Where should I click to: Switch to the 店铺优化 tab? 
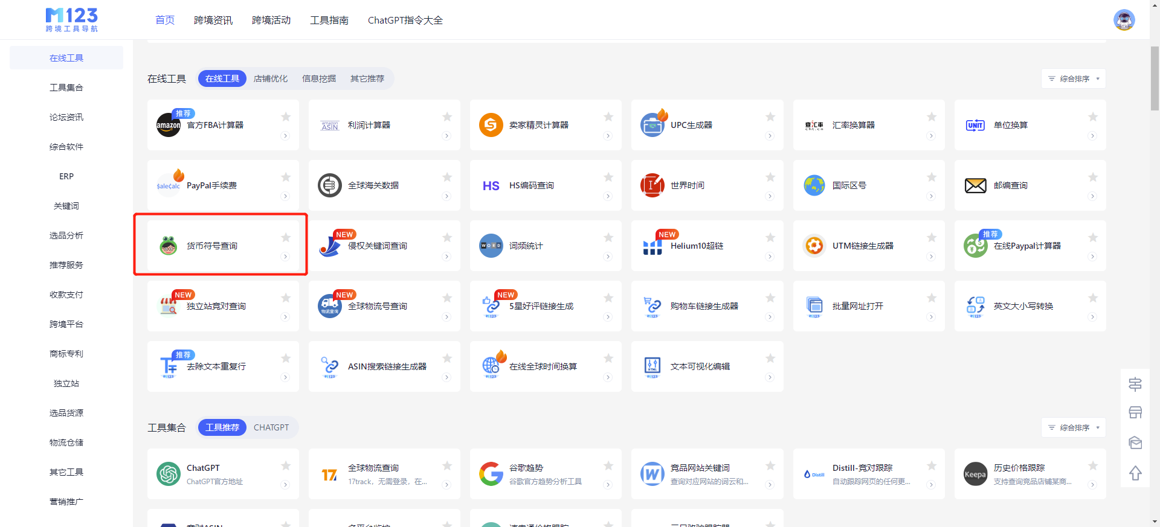tap(271, 78)
